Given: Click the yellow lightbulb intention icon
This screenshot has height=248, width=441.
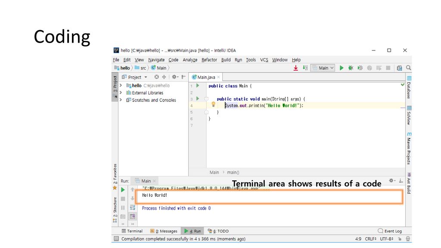Looking at the screenshot, I should [214, 104].
